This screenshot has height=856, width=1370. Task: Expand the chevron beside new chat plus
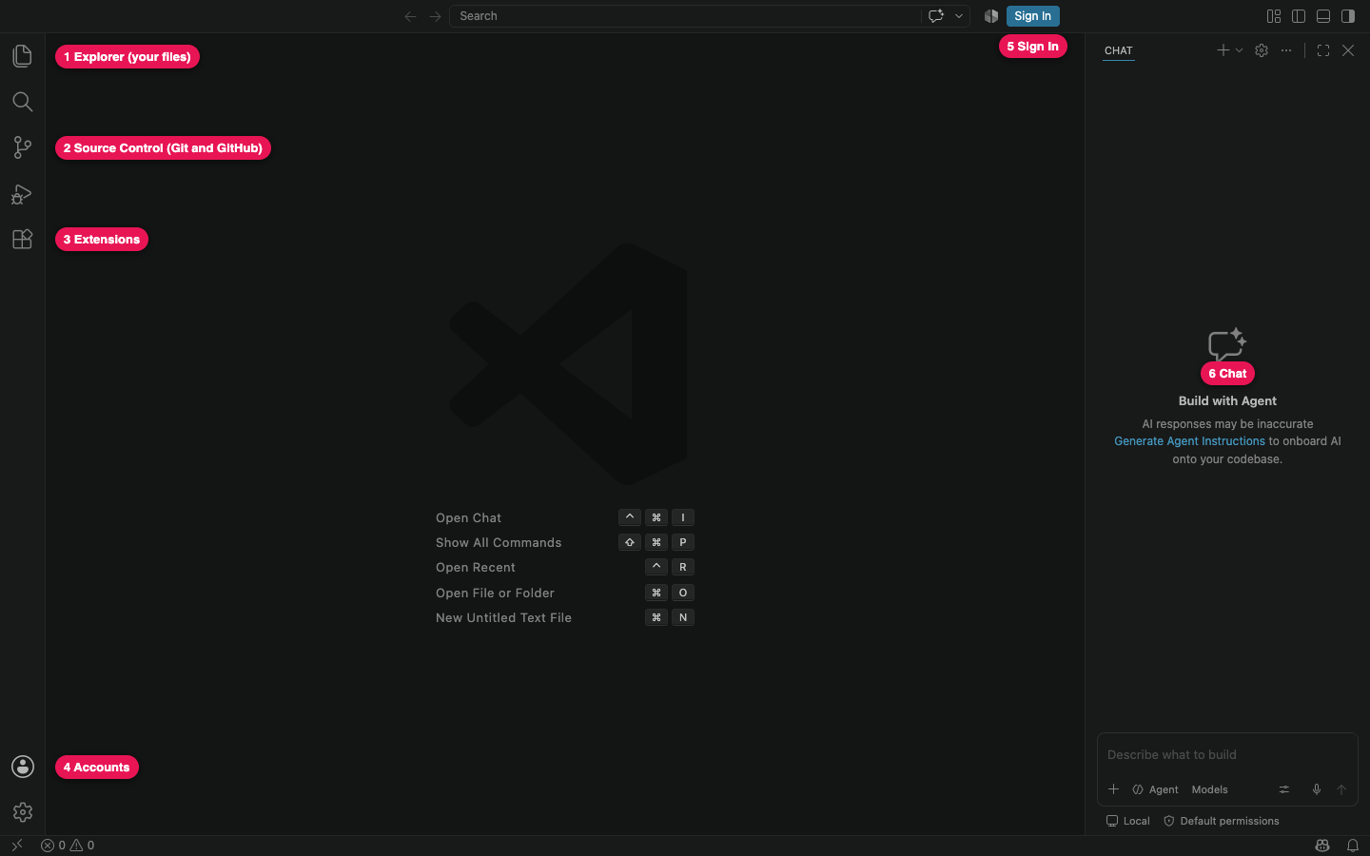click(x=1239, y=50)
